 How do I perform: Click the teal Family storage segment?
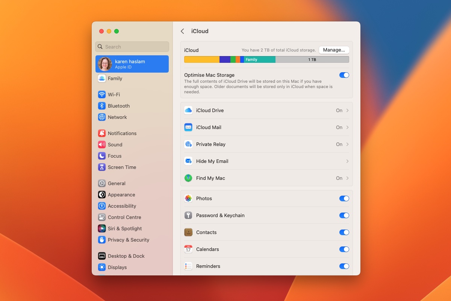pyautogui.click(x=260, y=59)
